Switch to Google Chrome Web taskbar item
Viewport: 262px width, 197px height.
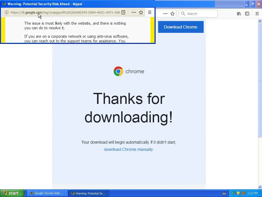47,193
